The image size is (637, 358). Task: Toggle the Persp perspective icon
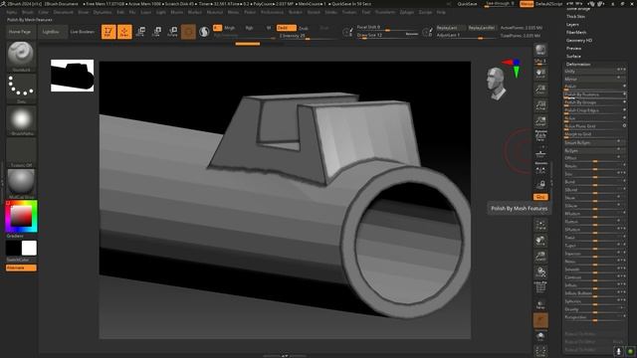[x=540, y=136]
